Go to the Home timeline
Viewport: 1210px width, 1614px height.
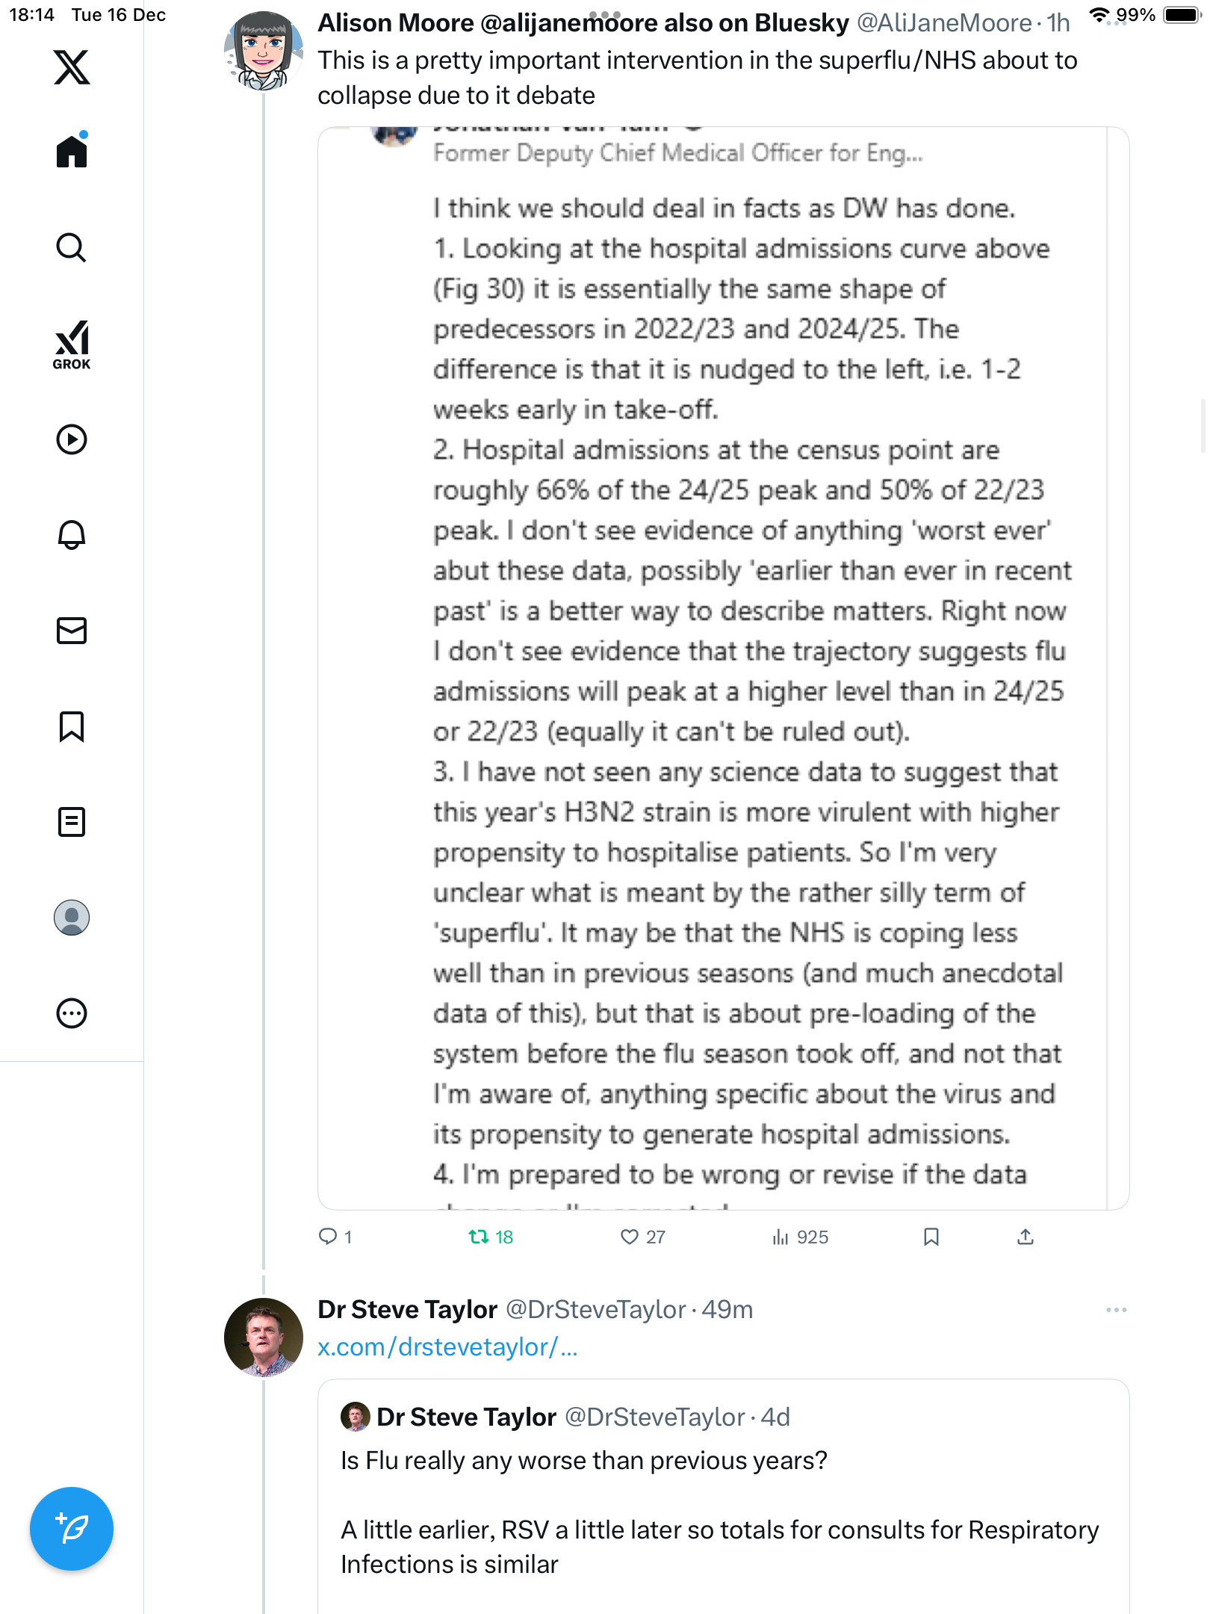(72, 152)
